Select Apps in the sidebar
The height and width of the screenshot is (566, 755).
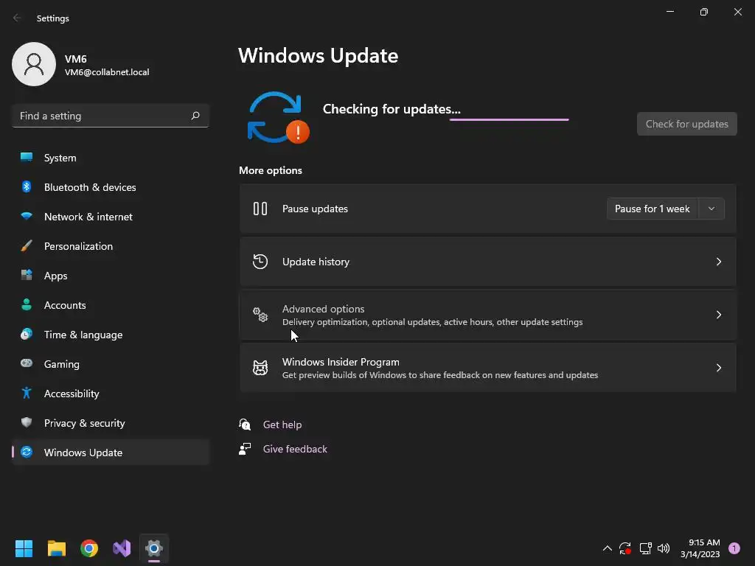[111, 276]
